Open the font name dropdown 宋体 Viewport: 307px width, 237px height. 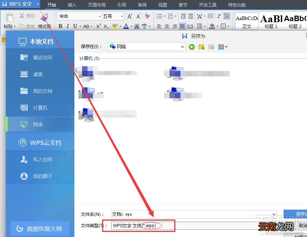tap(100, 16)
